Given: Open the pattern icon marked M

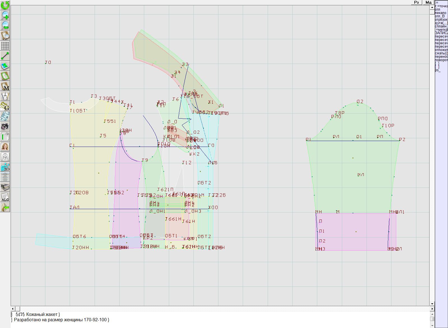Looking at the screenshot, I should click(5, 86).
